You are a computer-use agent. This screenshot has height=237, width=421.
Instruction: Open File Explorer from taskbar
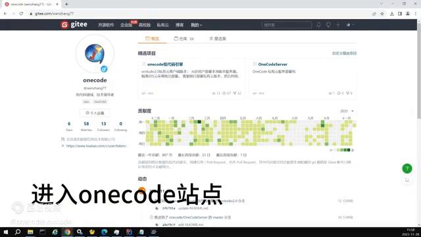(x=30, y=232)
